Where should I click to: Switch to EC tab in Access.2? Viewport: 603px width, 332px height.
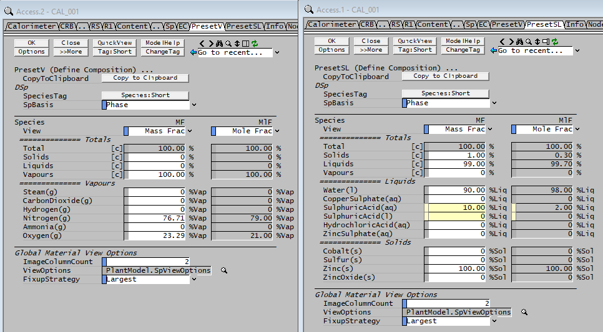tap(183, 27)
